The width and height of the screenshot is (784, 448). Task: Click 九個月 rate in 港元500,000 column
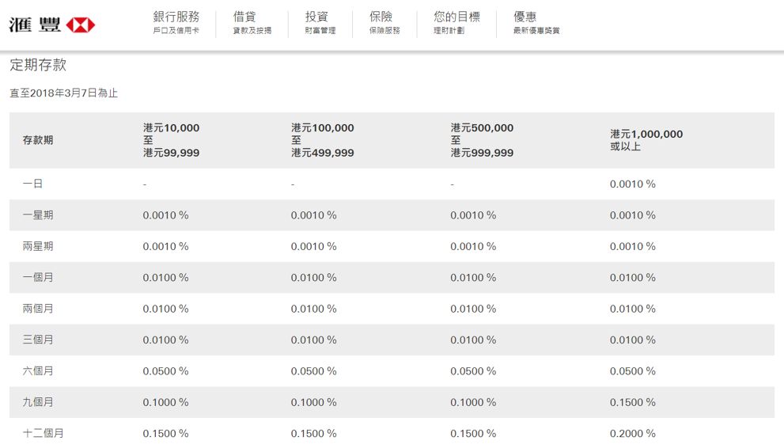coord(473,403)
